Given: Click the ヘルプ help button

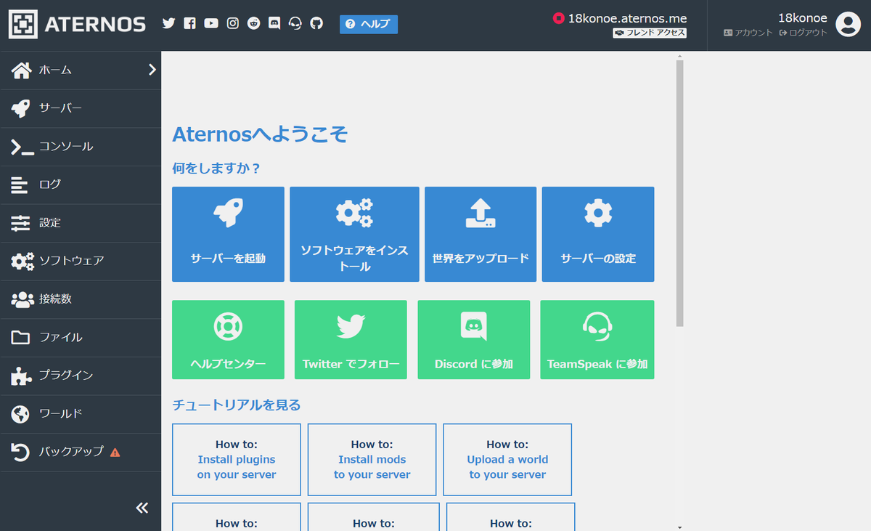Looking at the screenshot, I should coord(369,24).
